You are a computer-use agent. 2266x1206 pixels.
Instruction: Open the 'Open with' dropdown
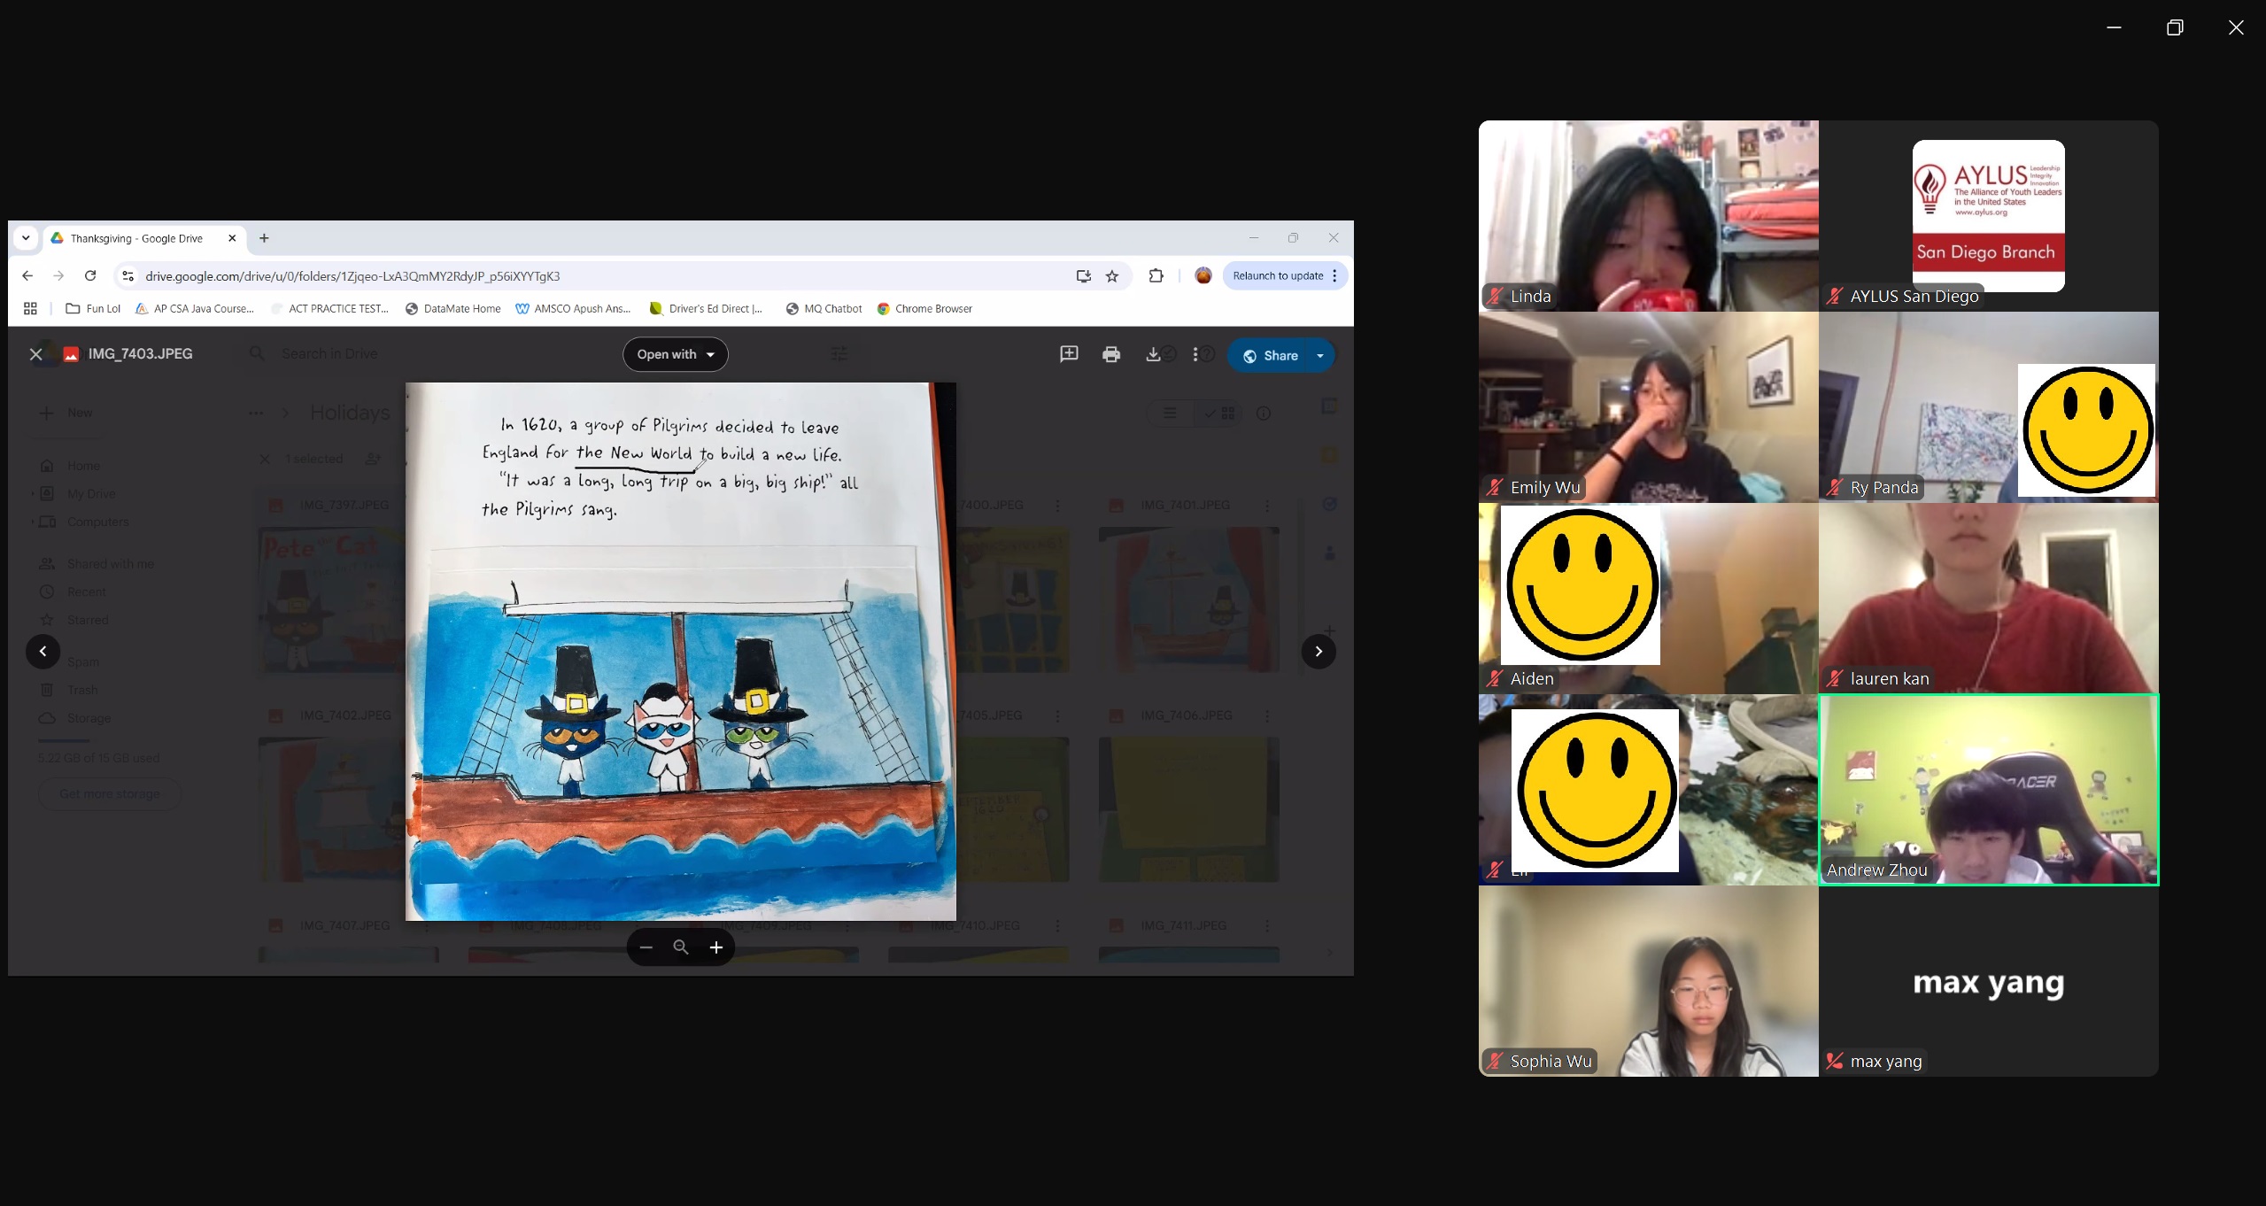click(676, 354)
